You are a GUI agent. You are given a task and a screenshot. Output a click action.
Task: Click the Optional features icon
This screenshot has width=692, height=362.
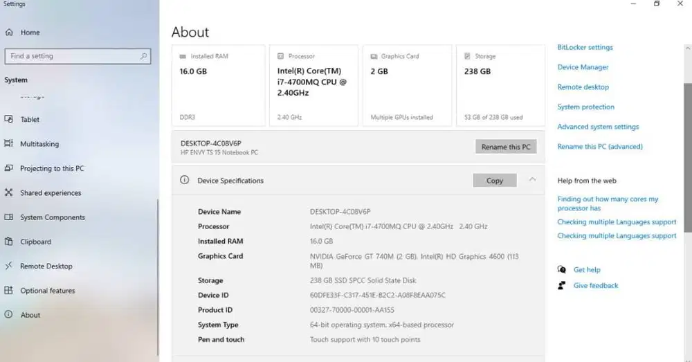tap(9, 291)
